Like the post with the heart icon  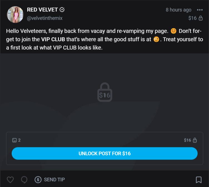click(x=10, y=180)
